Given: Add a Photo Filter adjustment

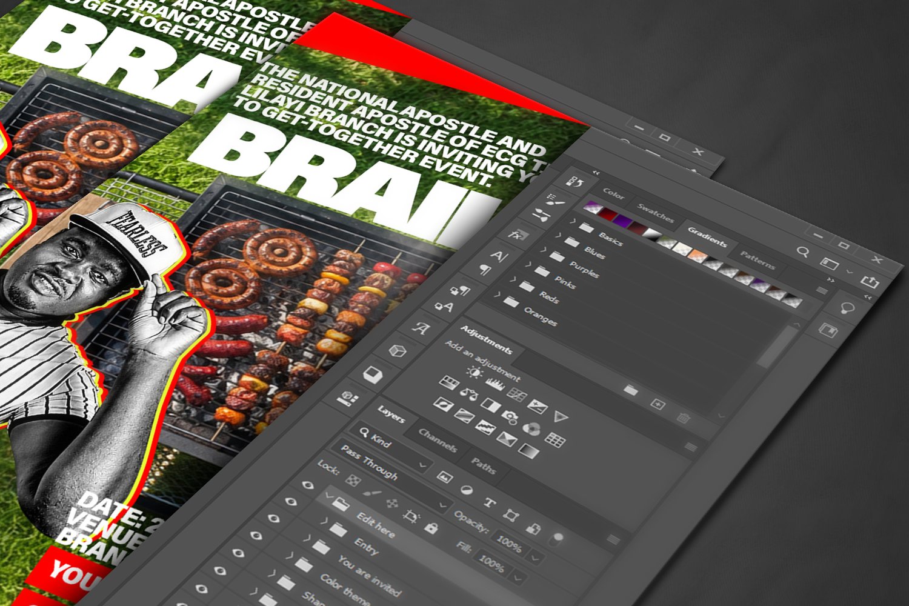Looking at the screenshot, I should point(510,416).
